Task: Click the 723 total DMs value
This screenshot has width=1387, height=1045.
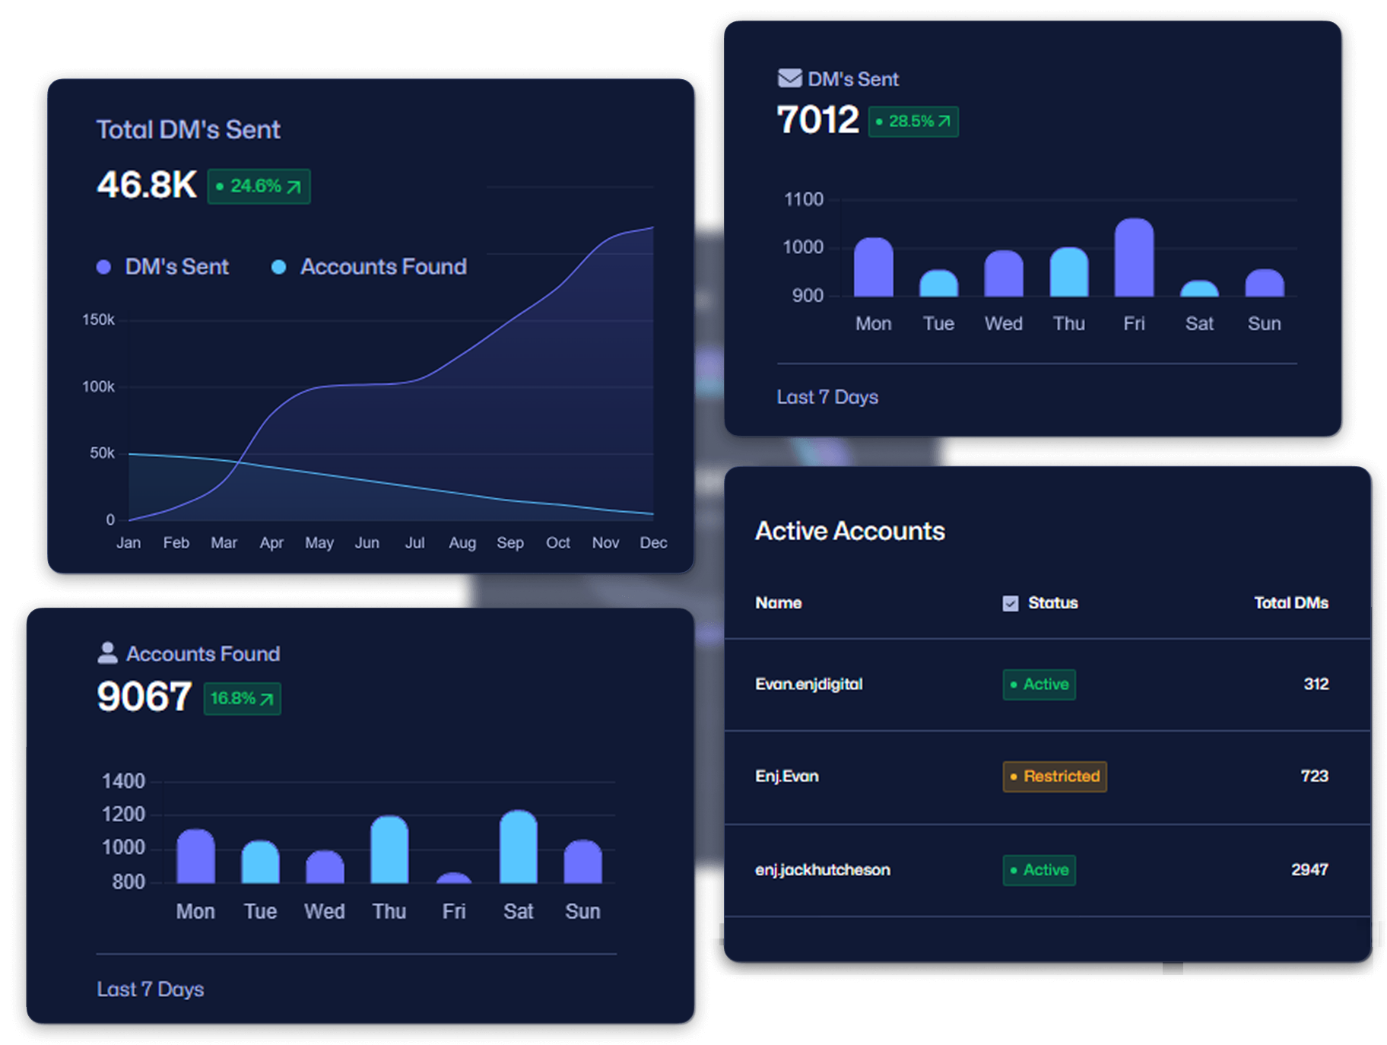Action: [x=1314, y=777]
